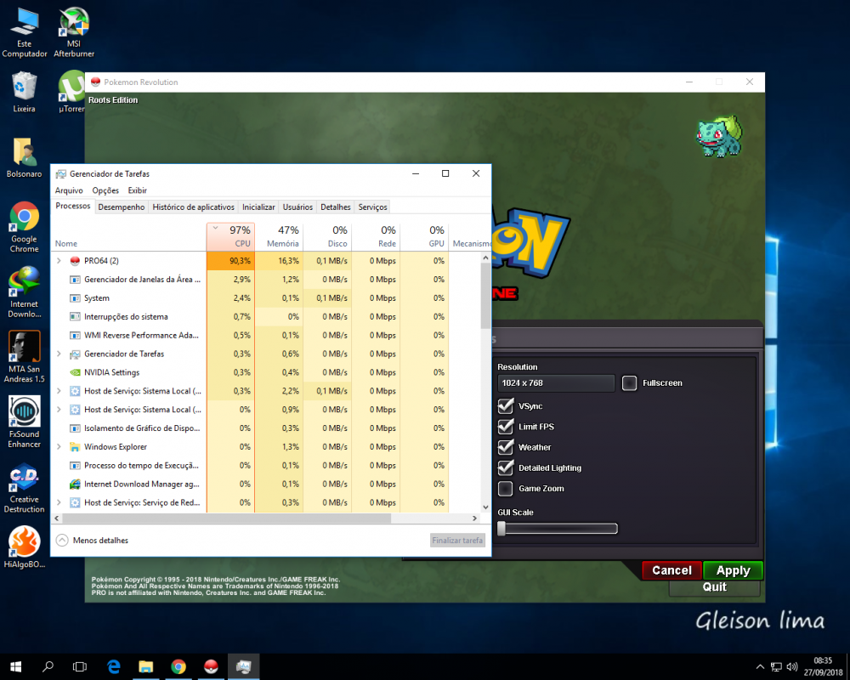Open the Resolution 1024 x 768 dropdown
Image resolution: width=850 pixels, height=680 pixels.
556,383
